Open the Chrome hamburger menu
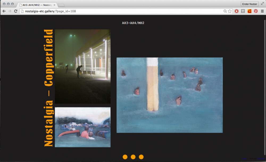This screenshot has width=266, height=162. point(262,11)
